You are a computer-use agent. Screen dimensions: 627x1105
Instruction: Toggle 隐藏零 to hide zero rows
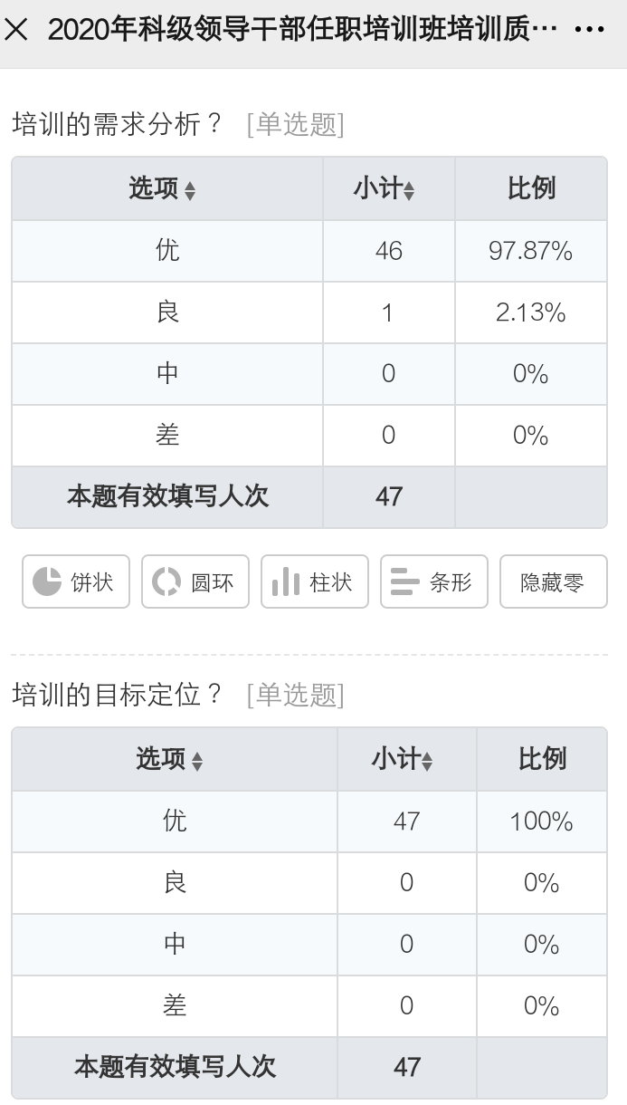(x=554, y=581)
